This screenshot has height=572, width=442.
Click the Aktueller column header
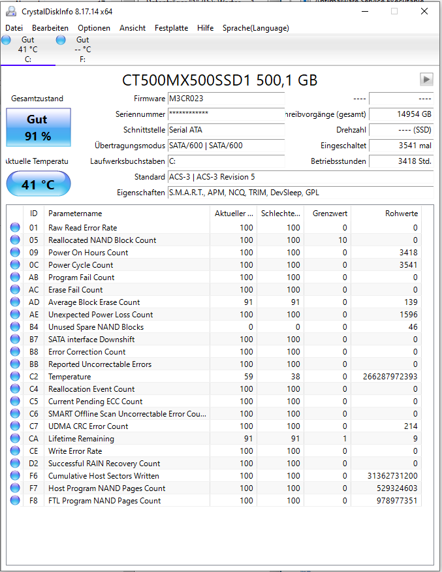[x=233, y=214]
